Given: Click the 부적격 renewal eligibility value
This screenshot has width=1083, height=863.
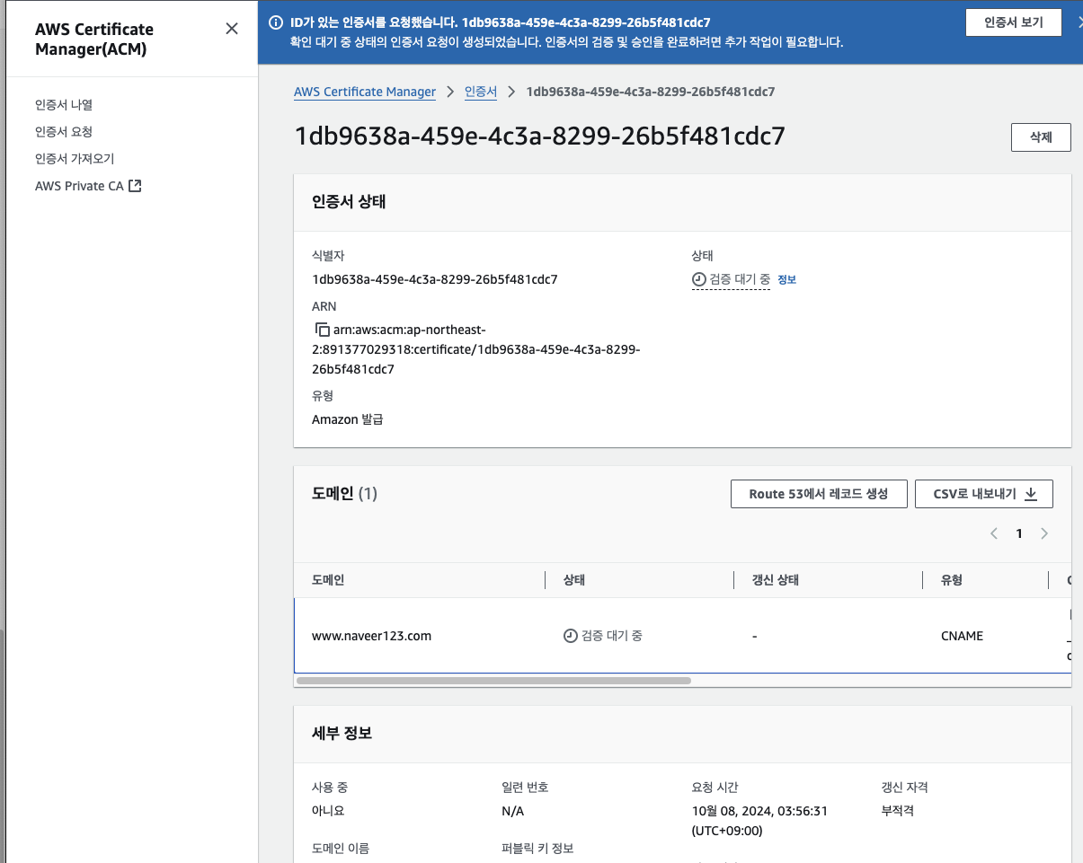Looking at the screenshot, I should pyautogui.click(x=898, y=811).
